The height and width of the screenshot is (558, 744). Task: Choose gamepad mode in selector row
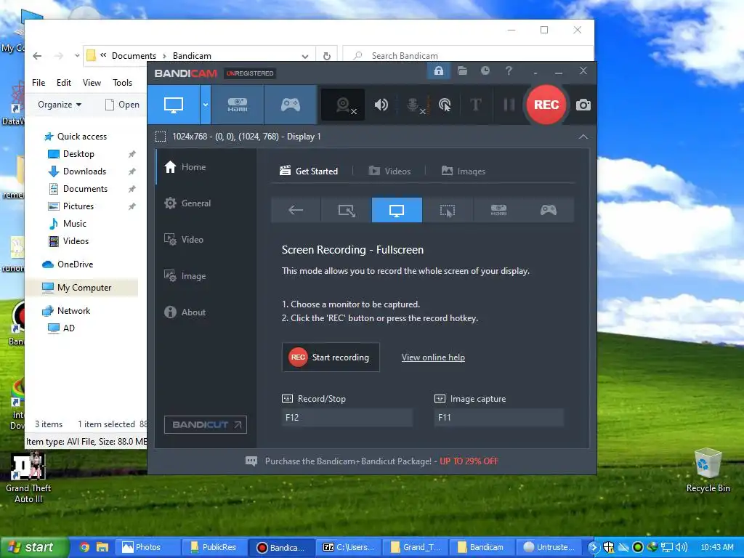coord(549,210)
